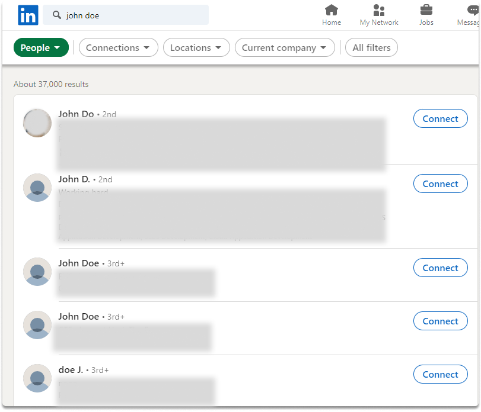
Task: Expand the Current company filter dropdown
Action: [285, 47]
